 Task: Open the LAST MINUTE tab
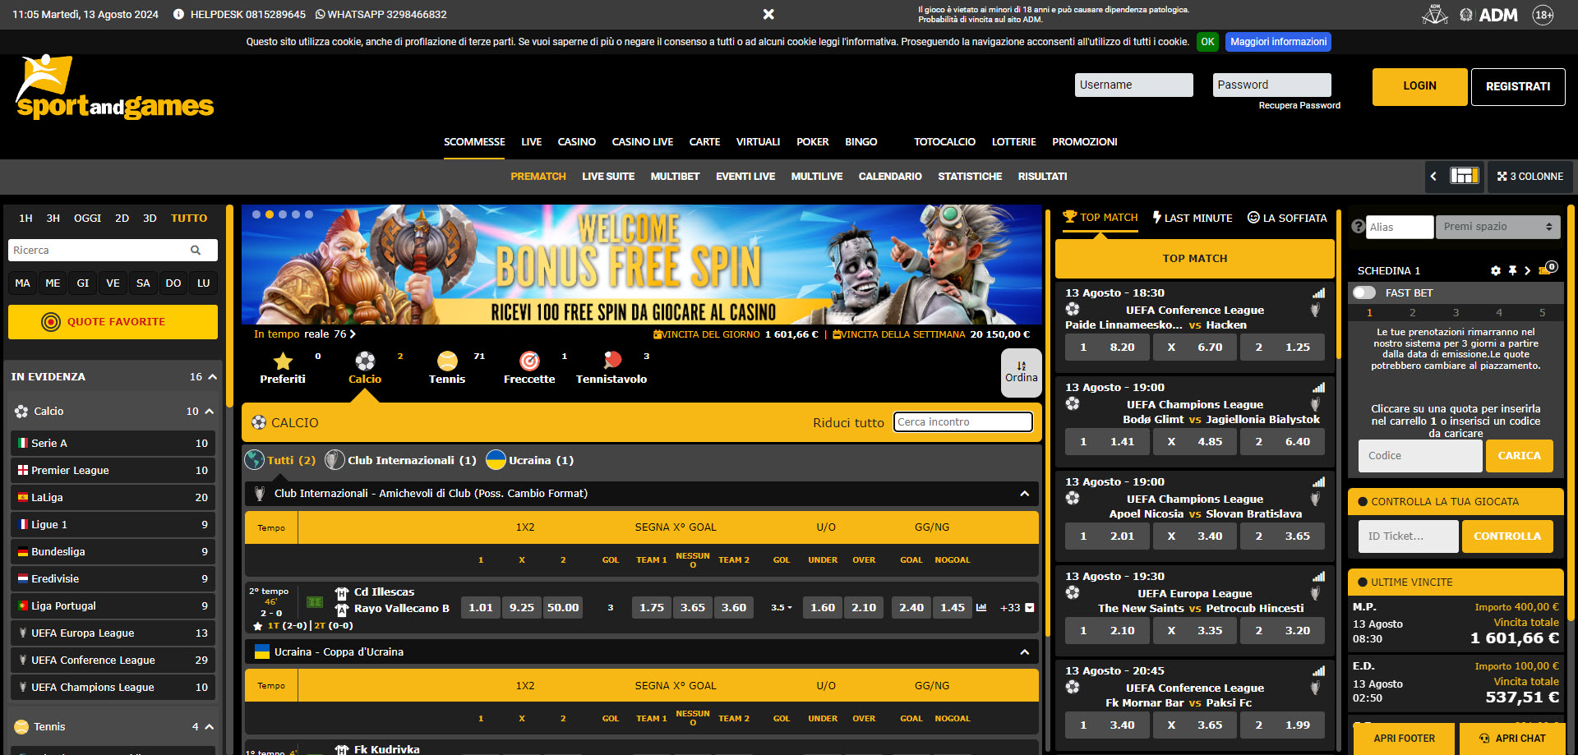(x=1192, y=218)
